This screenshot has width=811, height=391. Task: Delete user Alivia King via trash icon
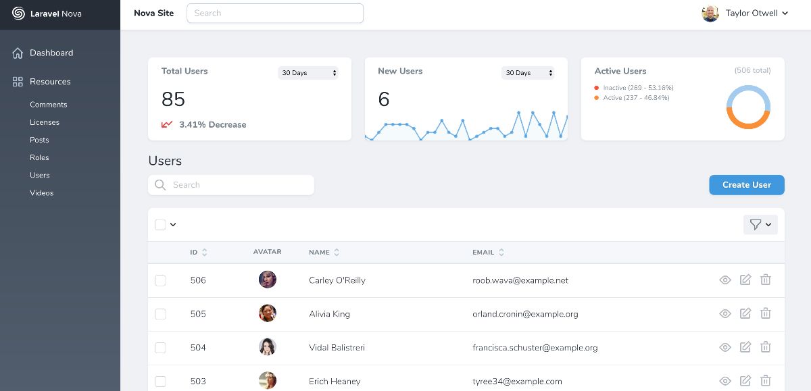(766, 313)
